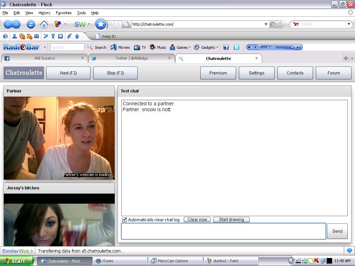The width and height of the screenshot is (355, 266).
Task: Click the Start drawing button
Action: (x=231, y=219)
